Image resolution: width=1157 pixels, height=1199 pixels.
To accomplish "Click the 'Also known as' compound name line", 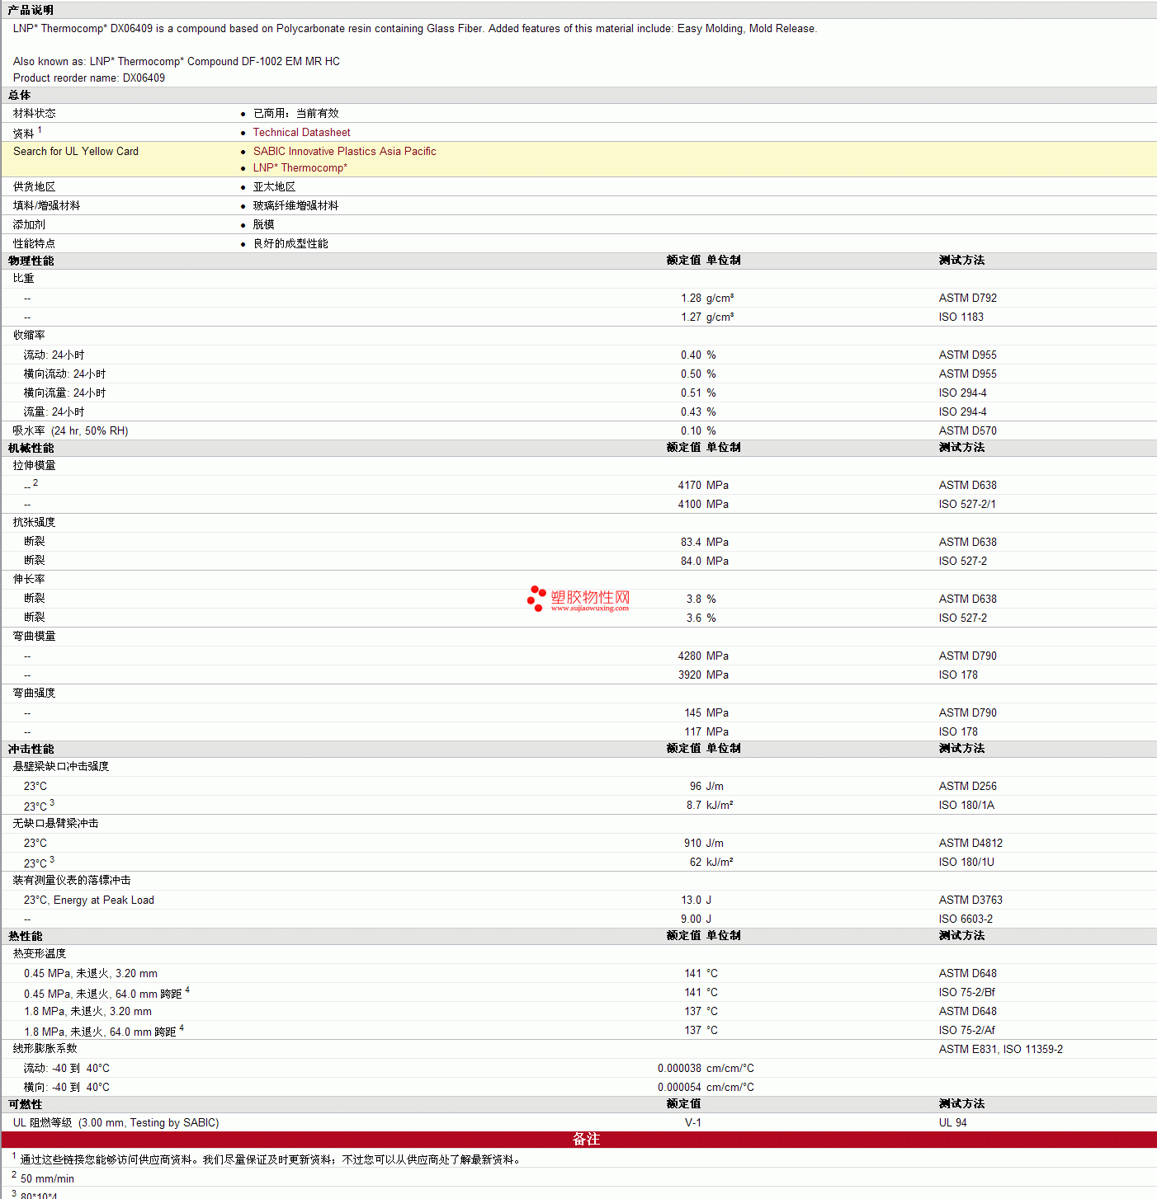I will (x=177, y=61).
